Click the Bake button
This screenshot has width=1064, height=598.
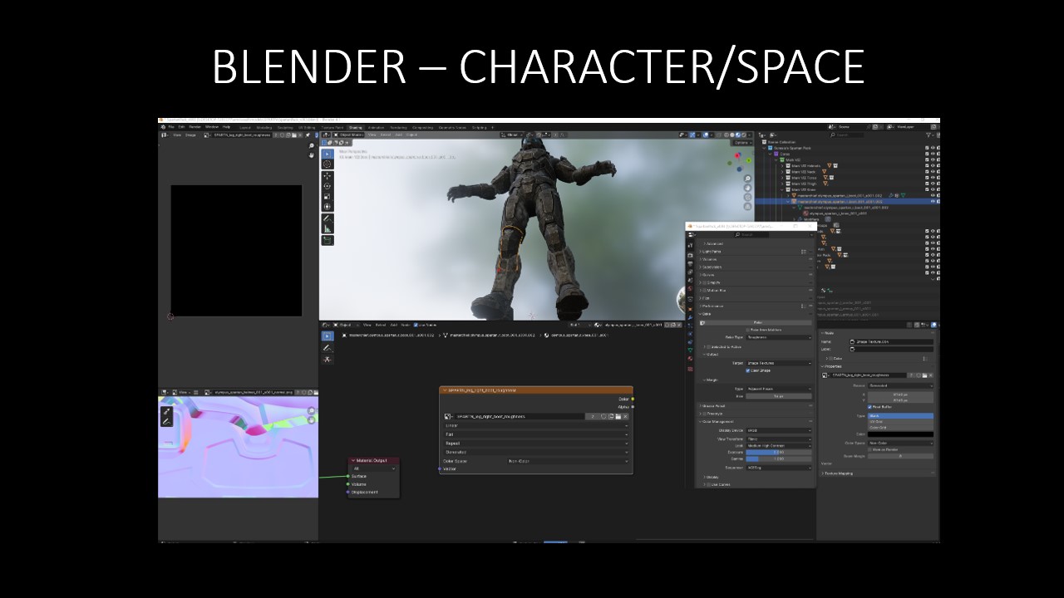(x=756, y=322)
